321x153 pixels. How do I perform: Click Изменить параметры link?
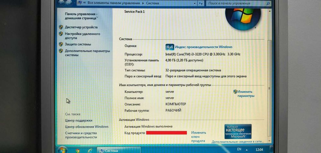point(246,94)
